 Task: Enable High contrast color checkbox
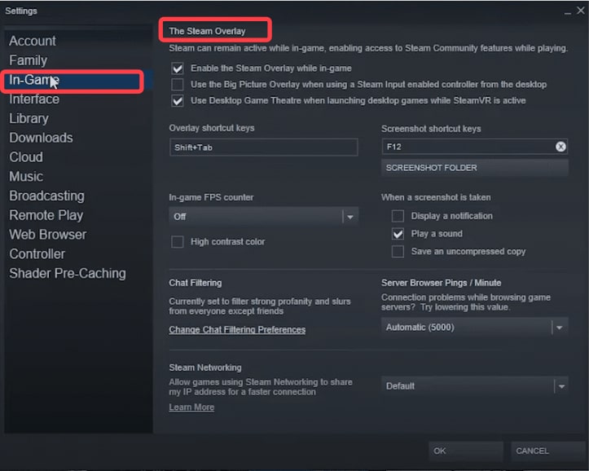[x=178, y=241]
